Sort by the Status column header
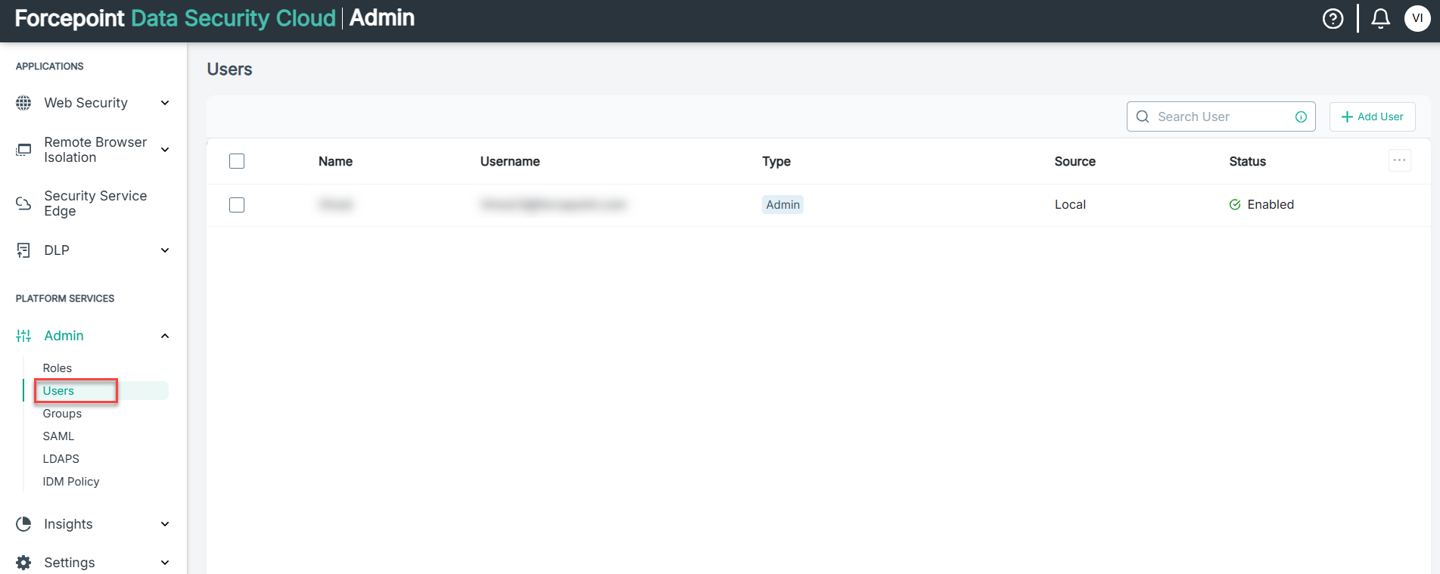The width and height of the screenshot is (1440, 574). click(x=1247, y=161)
